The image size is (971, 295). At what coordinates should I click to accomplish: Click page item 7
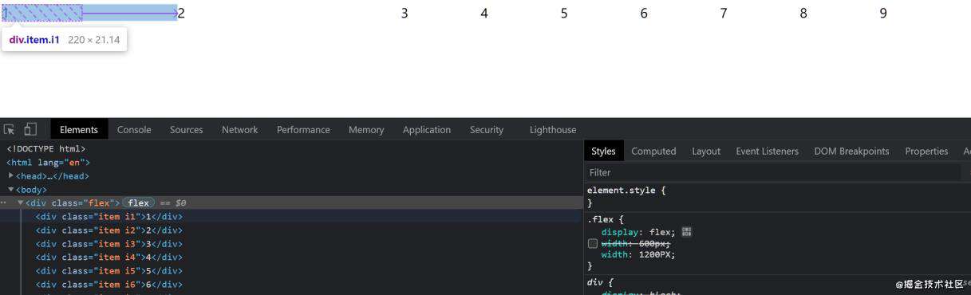[x=724, y=13]
